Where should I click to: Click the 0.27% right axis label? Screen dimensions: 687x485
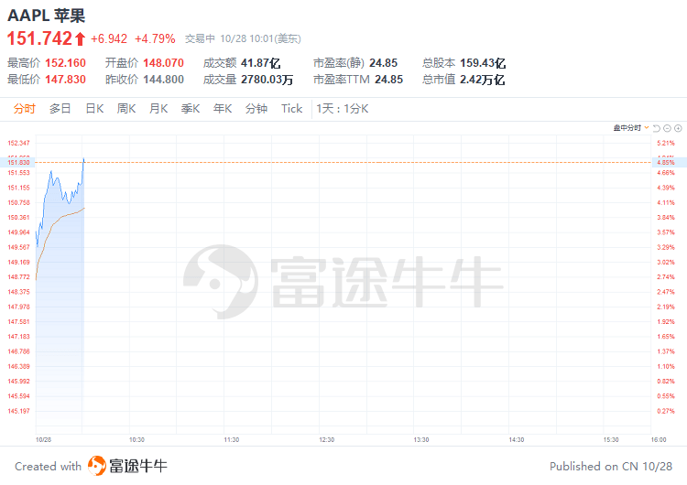pyautogui.click(x=666, y=411)
